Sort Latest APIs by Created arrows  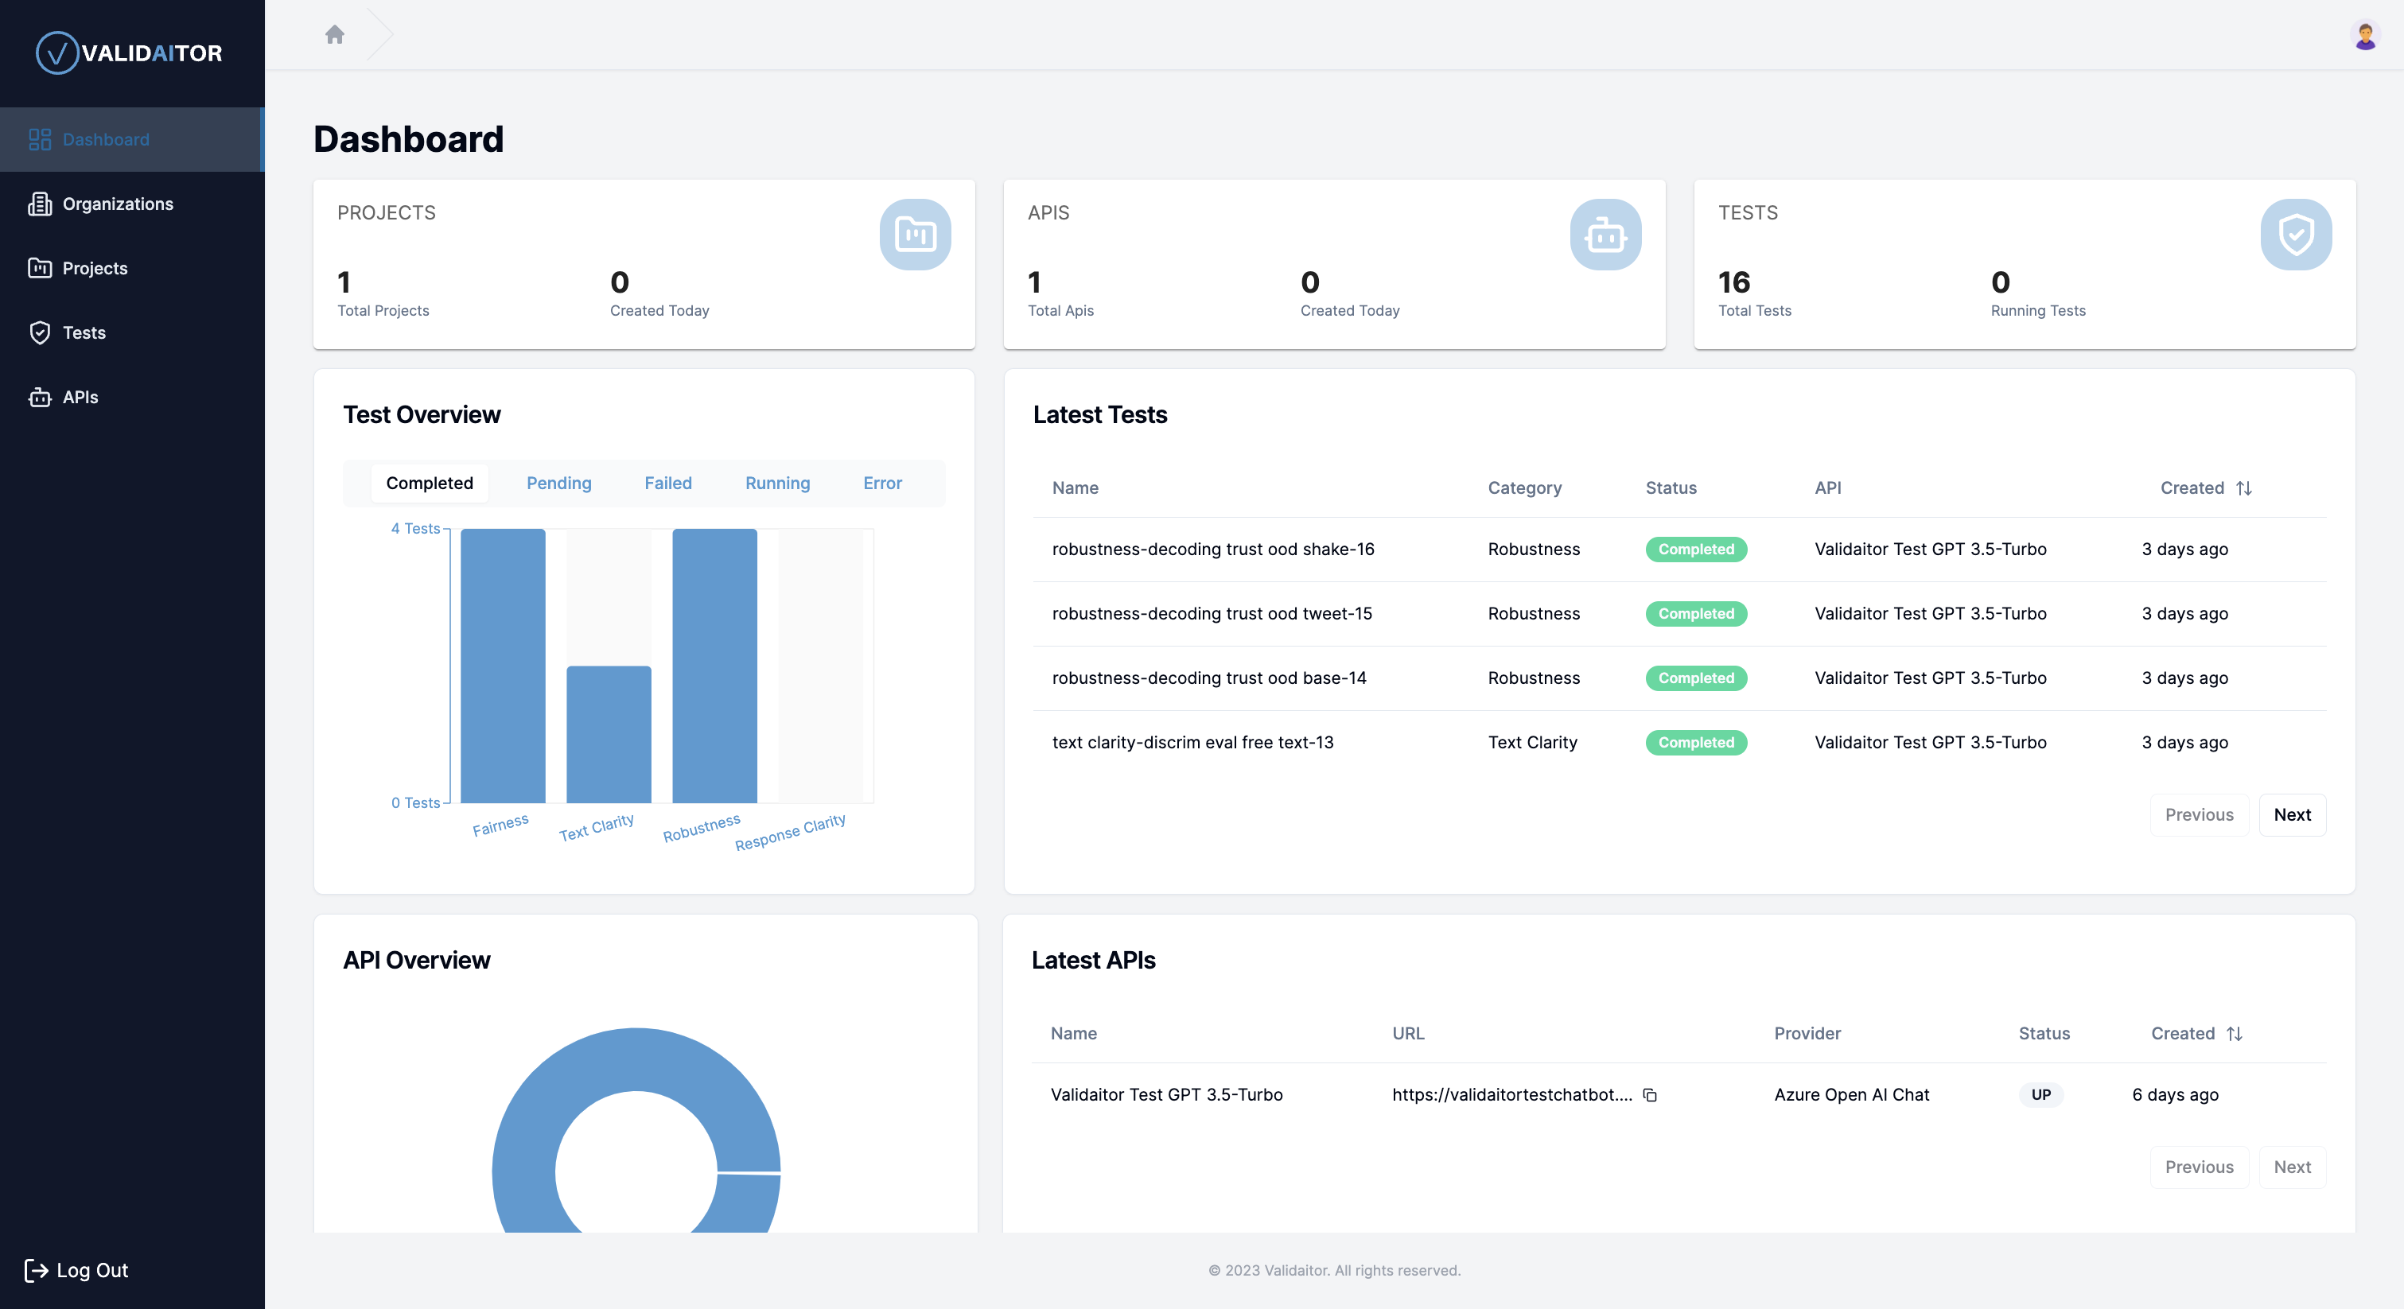coord(2234,1034)
